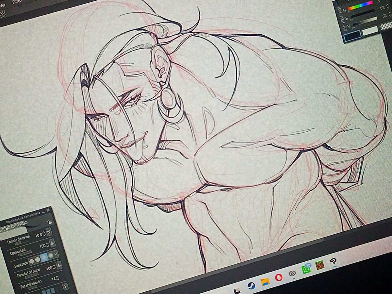Open WhatsApp from the taskbar
Screen dimensions: 392x294
click(x=306, y=269)
